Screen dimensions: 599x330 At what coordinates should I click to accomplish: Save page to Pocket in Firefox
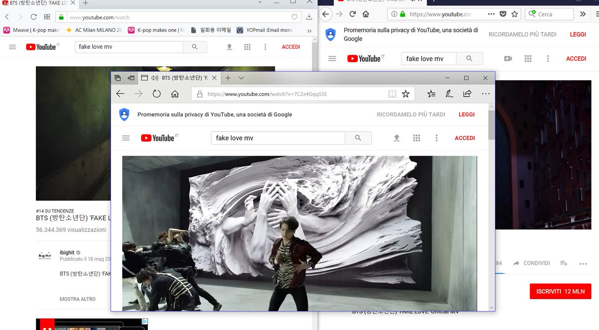[x=504, y=14]
